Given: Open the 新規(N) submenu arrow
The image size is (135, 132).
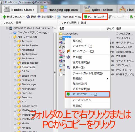Looking at the screenshot, I should click(107, 79).
